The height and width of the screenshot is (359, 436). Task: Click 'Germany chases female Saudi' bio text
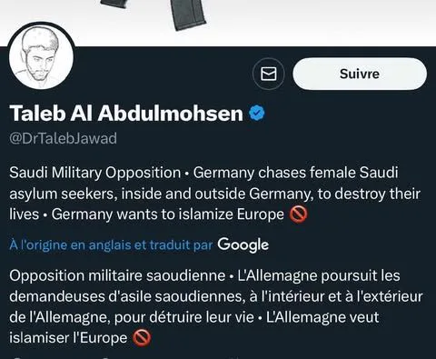coord(295,173)
